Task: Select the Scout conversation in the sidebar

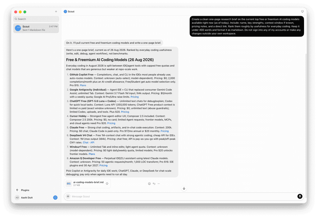Action: coord(36,28)
